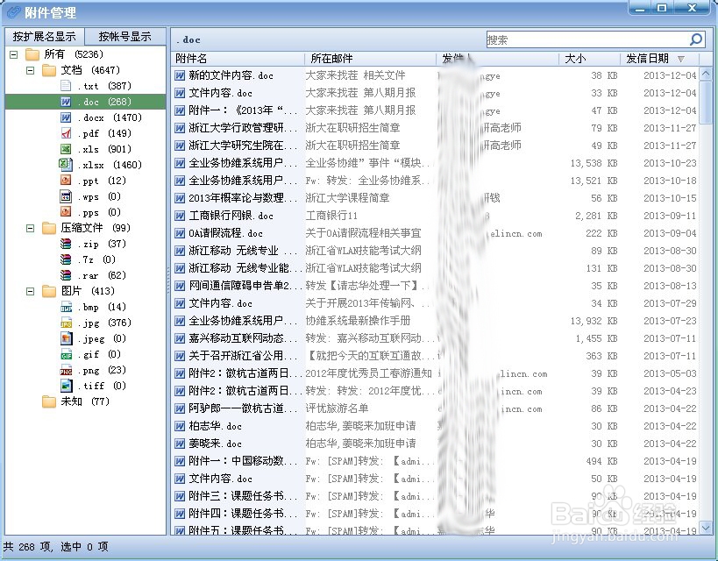Collapse the 所有 root tree node
Viewport: 718px width, 561px height.
coord(15,53)
